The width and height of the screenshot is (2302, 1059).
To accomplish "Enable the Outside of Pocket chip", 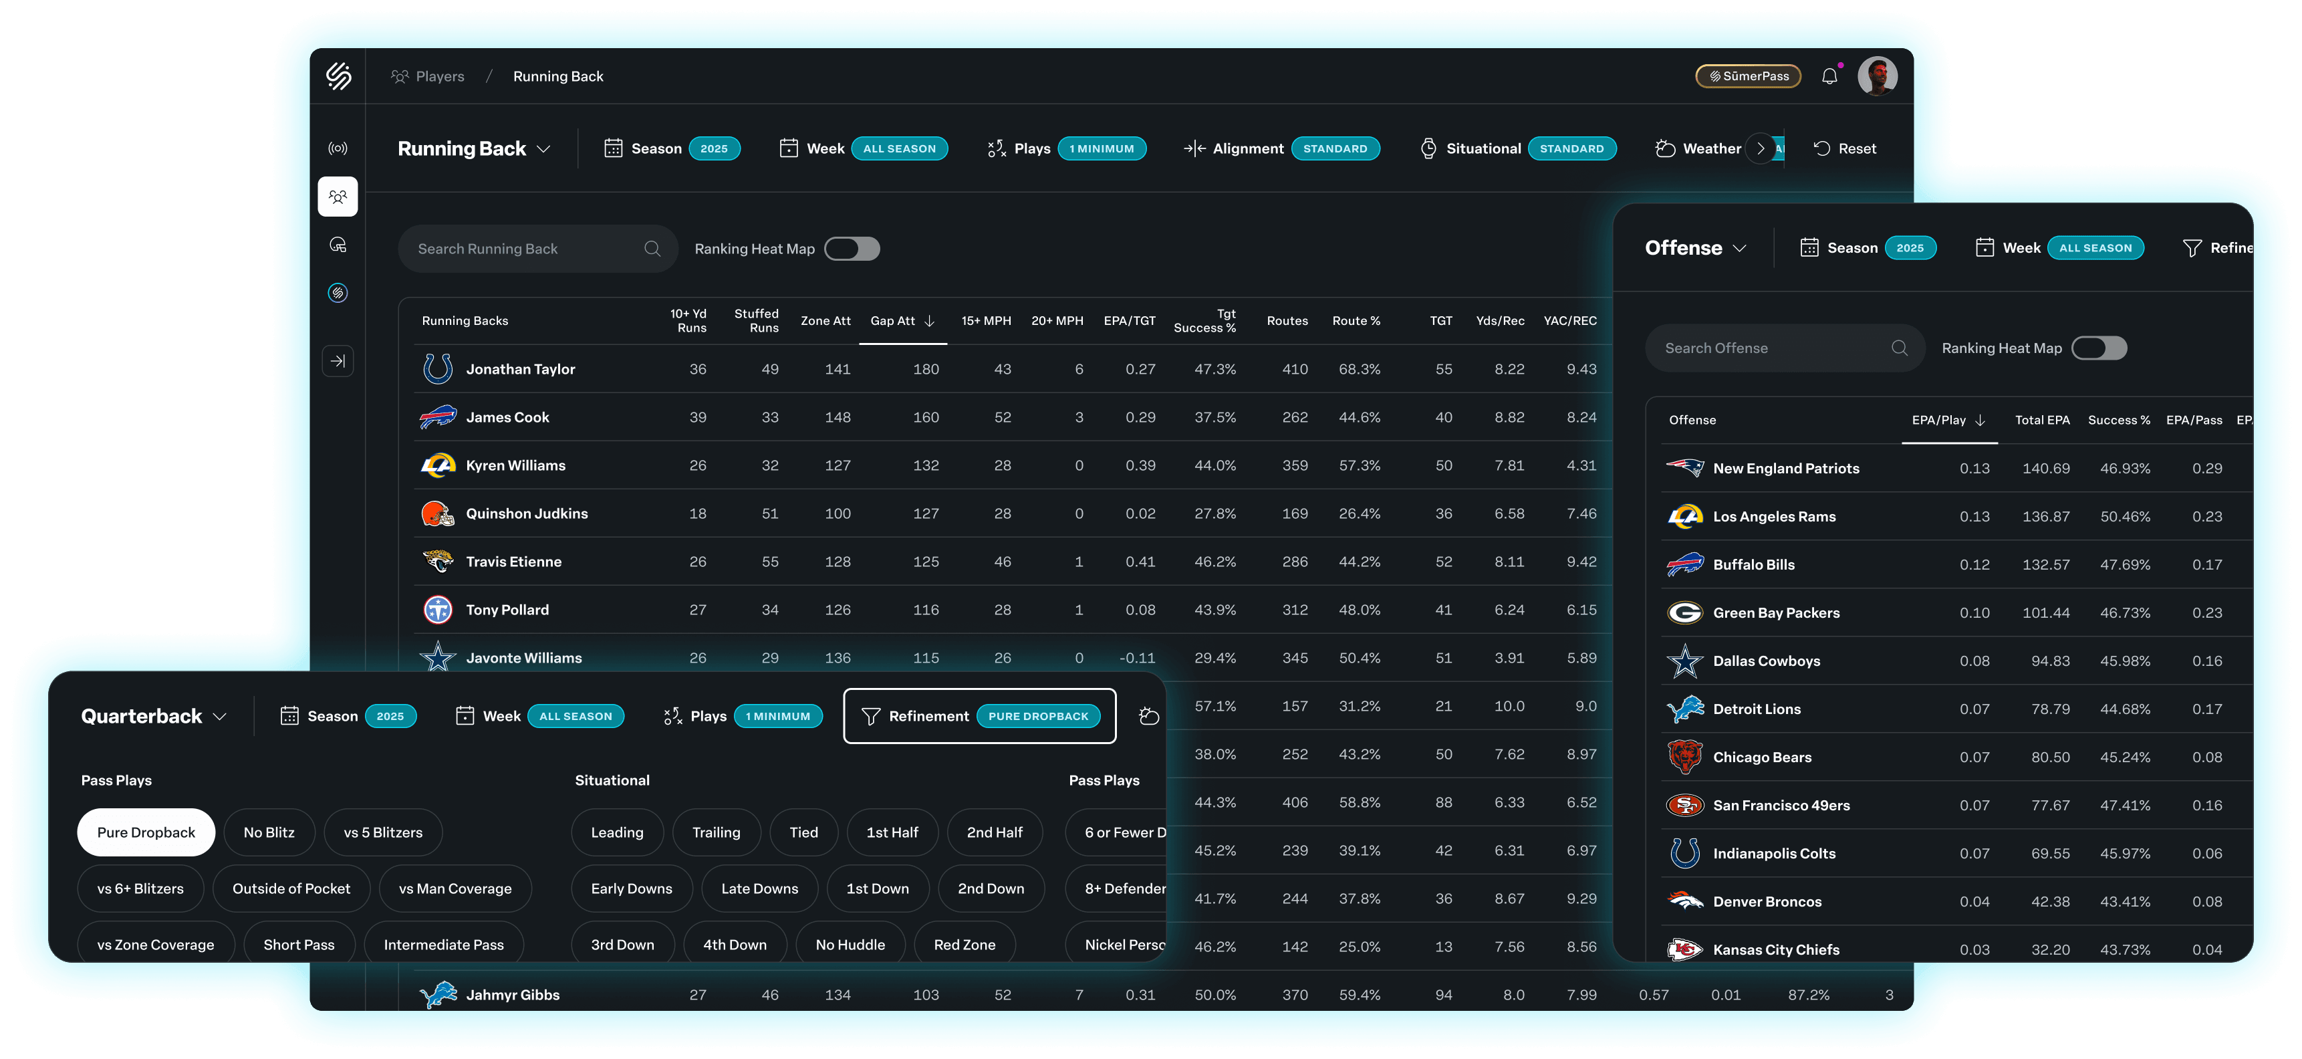I will pos(291,889).
